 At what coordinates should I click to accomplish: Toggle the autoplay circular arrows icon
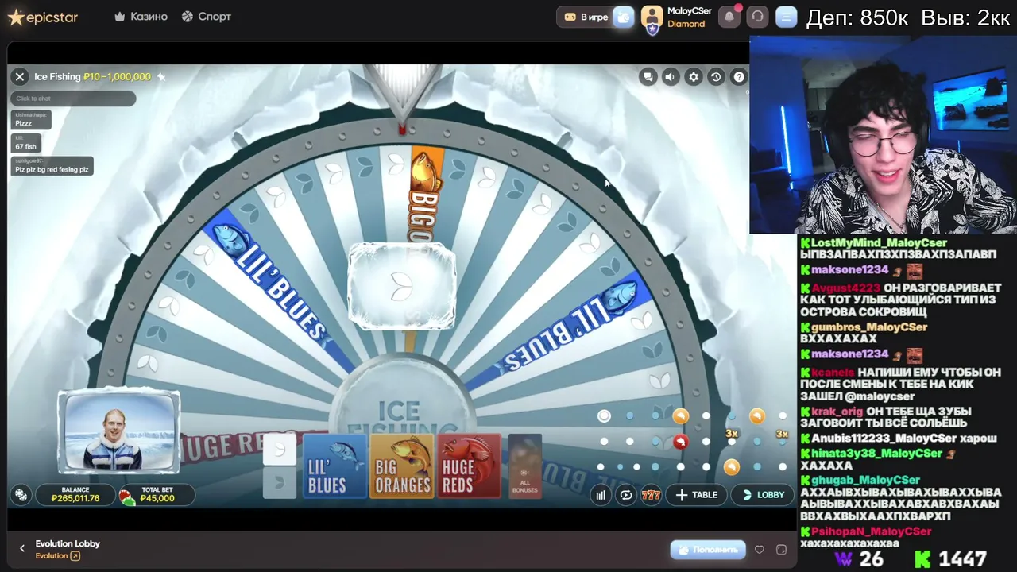tap(626, 495)
